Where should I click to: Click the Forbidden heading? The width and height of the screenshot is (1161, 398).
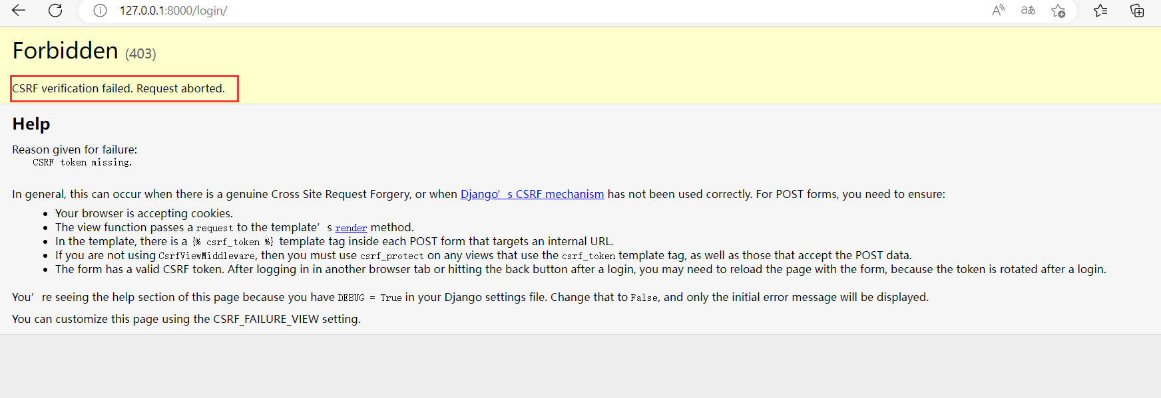65,51
